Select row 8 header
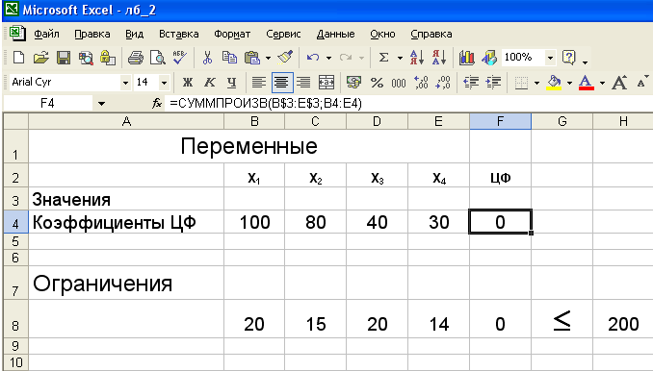 coord(15,319)
